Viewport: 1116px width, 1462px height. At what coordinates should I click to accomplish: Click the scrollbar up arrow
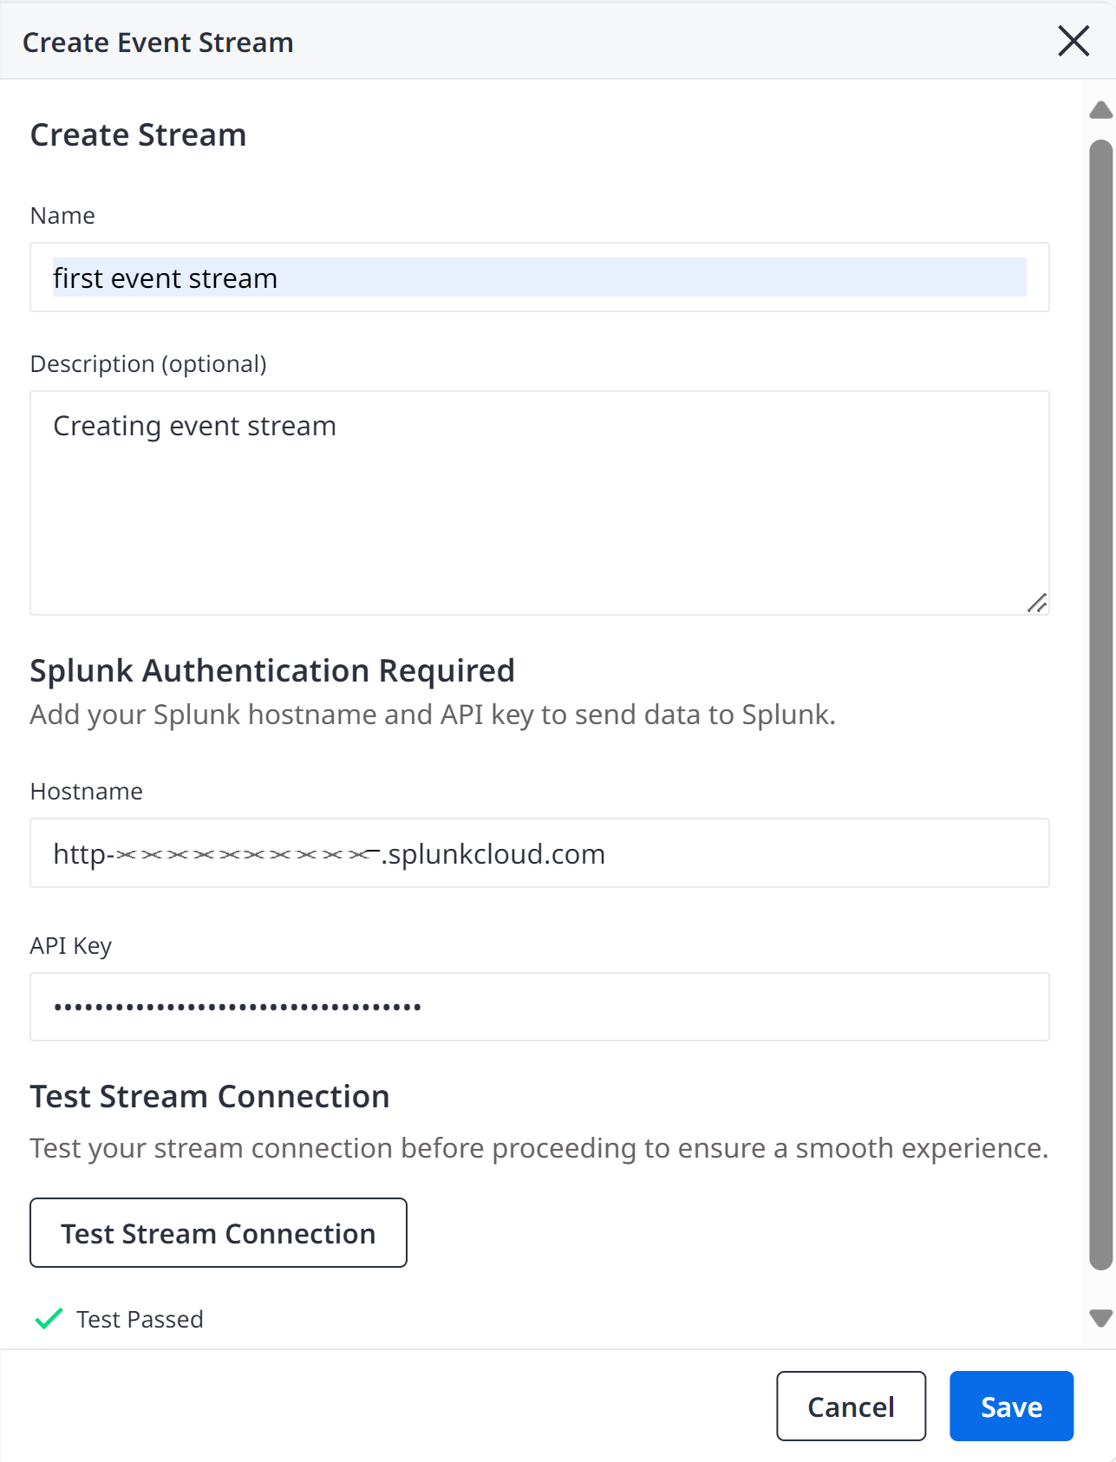1101,110
